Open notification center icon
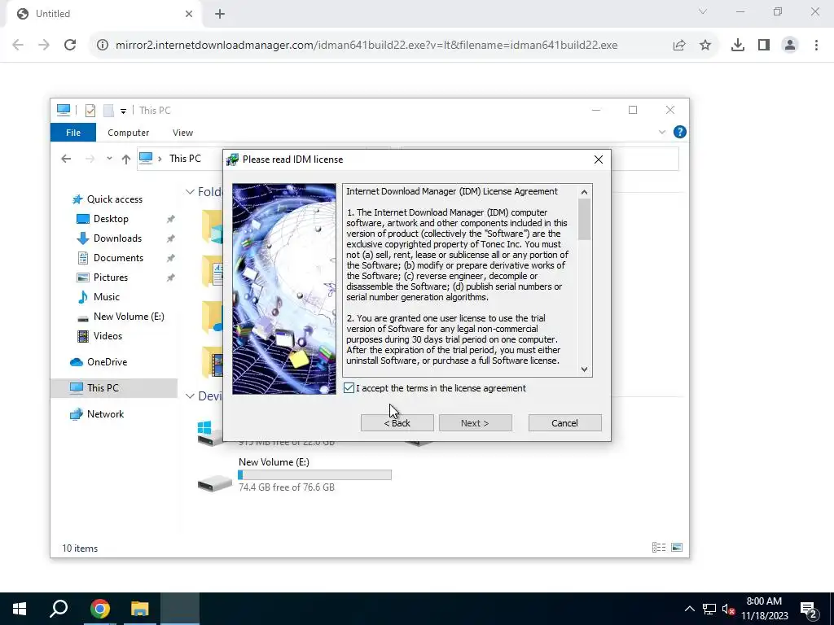Screen dimensions: 834x625 click(809, 610)
